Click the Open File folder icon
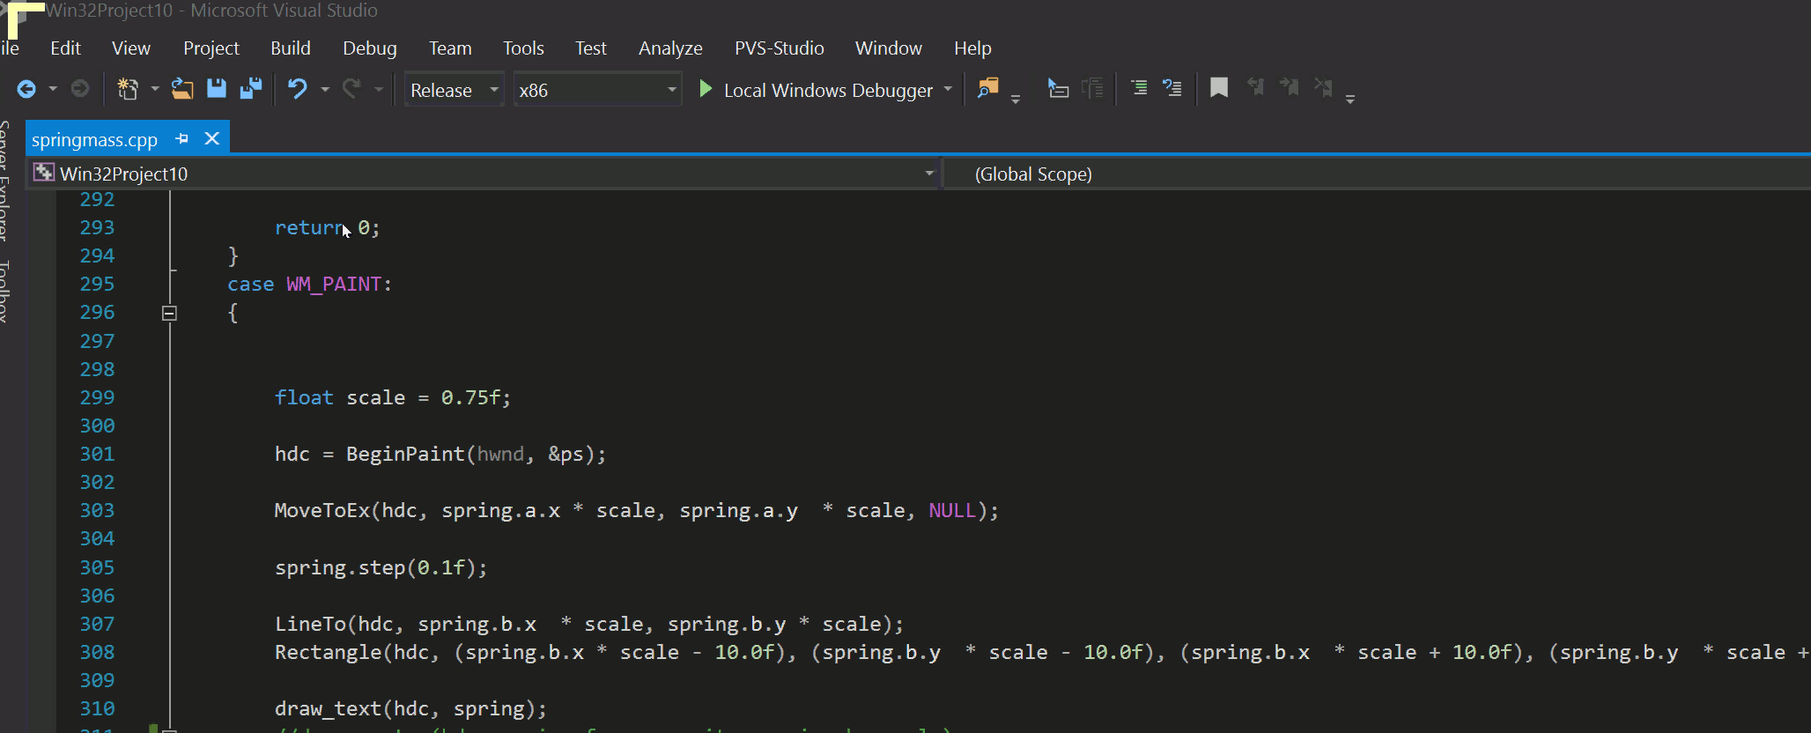 (182, 89)
